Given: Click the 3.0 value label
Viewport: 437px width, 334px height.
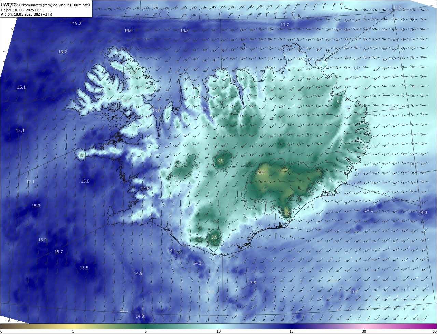Looking at the screenshot, I should tap(287, 214).
